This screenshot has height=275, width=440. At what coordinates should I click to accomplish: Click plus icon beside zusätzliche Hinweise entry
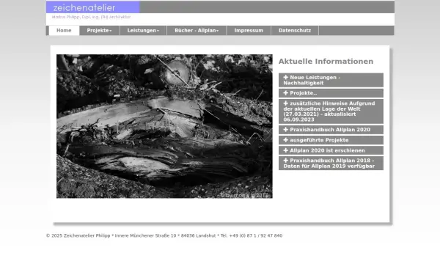286,103
